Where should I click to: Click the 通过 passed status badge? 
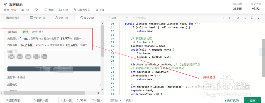25,32
